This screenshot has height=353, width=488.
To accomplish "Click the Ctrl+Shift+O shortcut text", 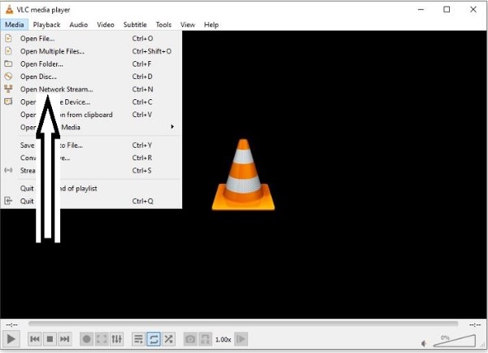I will (152, 51).
